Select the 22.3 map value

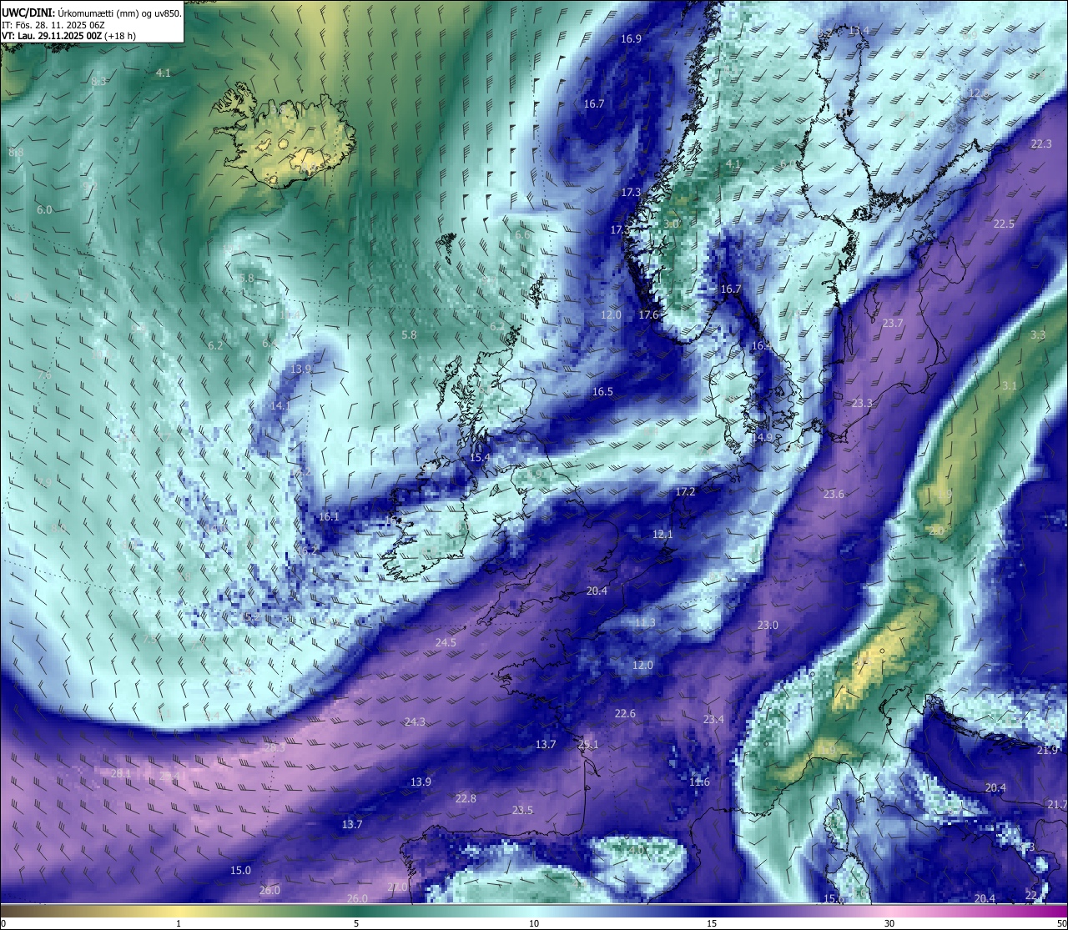point(1041,144)
